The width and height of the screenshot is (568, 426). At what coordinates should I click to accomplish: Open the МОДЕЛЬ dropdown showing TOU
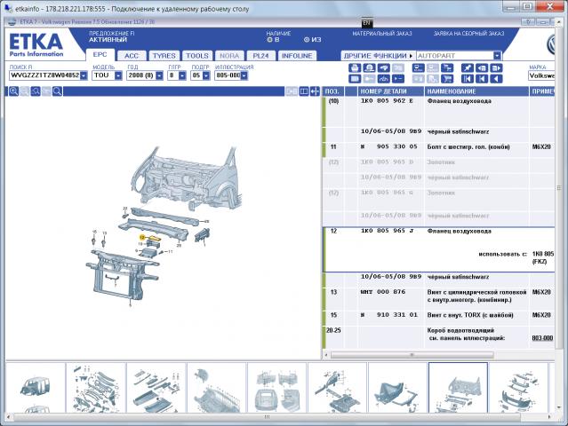tap(118, 75)
